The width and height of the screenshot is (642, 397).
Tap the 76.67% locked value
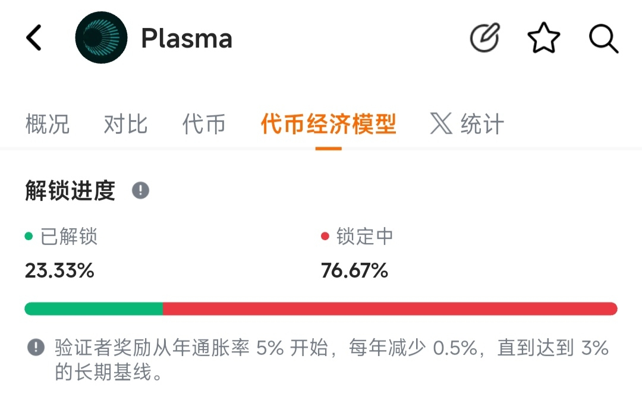click(354, 271)
